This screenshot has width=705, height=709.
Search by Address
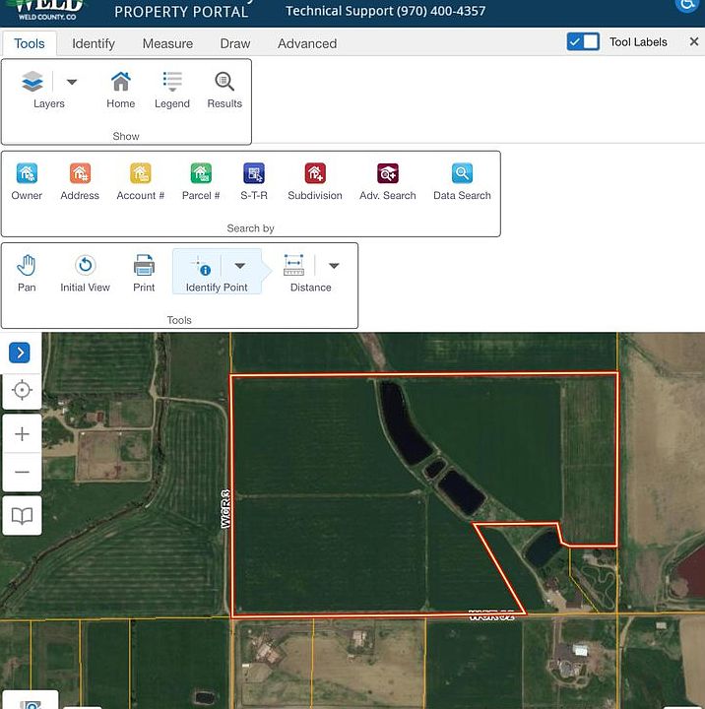pos(80,182)
